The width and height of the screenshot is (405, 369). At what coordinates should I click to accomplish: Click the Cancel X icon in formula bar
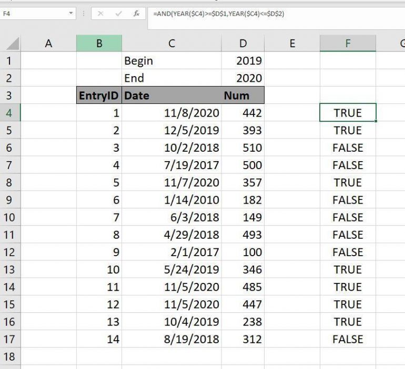[101, 14]
